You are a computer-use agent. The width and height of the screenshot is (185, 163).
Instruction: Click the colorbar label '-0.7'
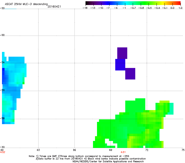click(x=133, y=8)
